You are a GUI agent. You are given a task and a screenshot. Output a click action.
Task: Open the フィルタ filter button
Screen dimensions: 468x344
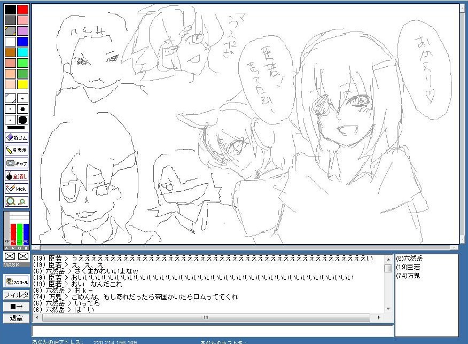pos(17,295)
